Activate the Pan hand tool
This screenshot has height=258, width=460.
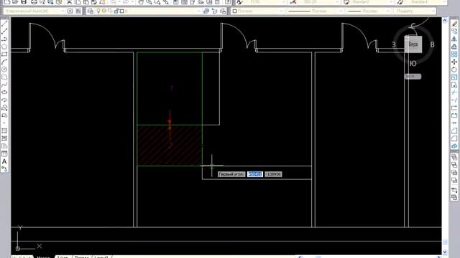tap(141, 2)
